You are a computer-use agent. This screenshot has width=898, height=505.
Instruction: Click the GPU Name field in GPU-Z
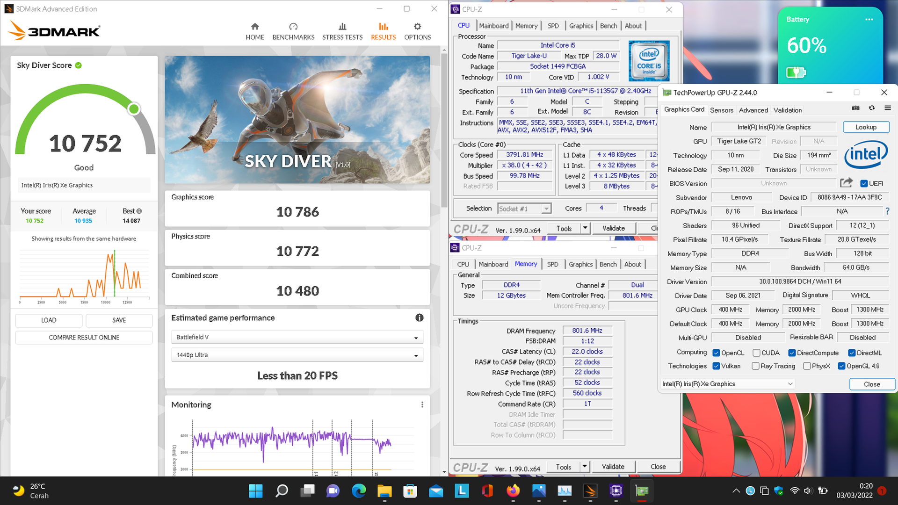click(x=774, y=127)
